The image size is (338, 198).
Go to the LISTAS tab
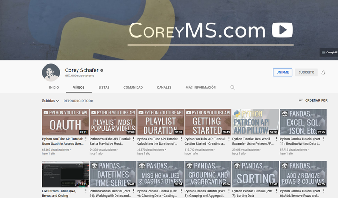click(104, 87)
